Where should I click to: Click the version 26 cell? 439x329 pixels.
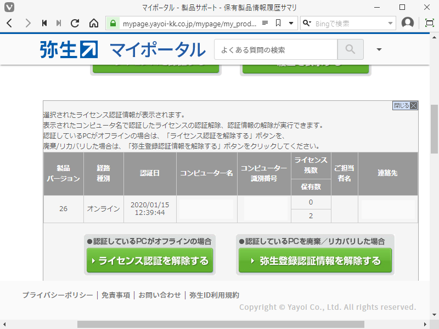[x=63, y=209]
